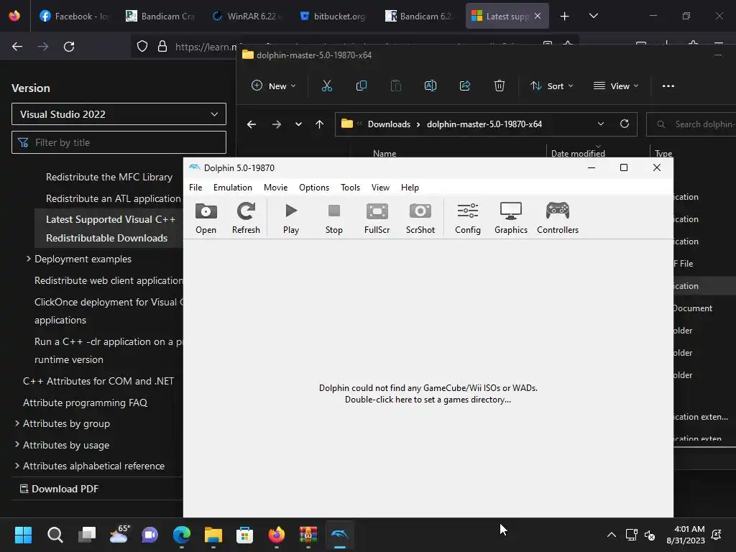Open C++ Attributes for COM and .NET
The height and width of the screenshot is (552, 736).
(98, 381)
